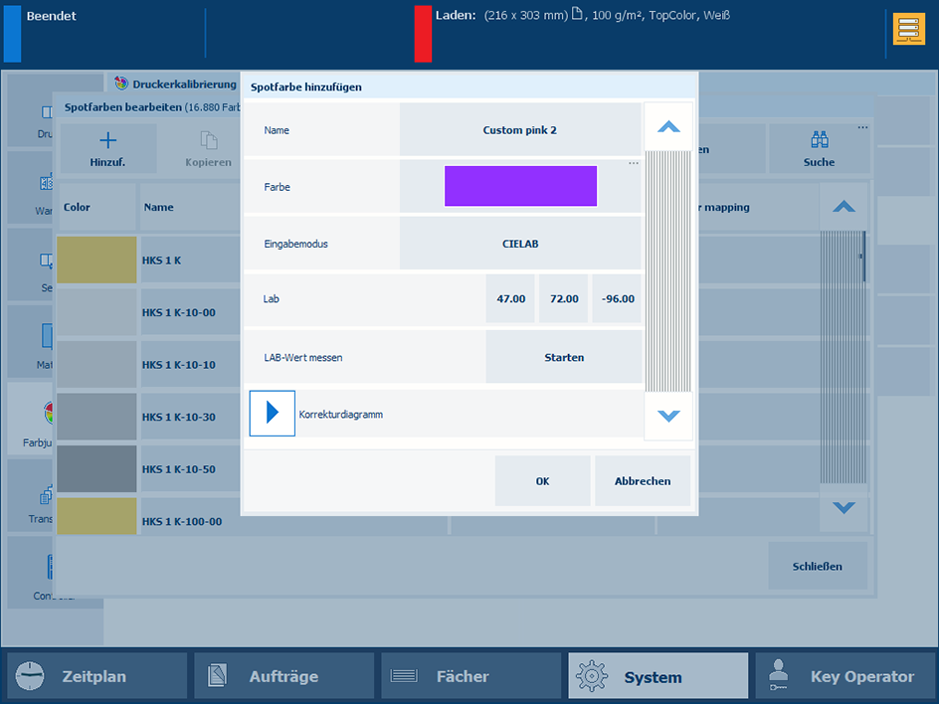Click the Kopieren copy icon

[x=208, y=141]
